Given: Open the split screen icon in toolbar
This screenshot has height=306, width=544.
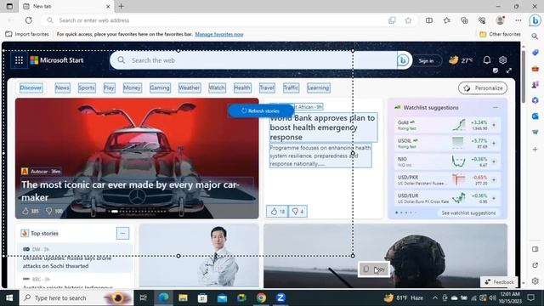Looking at the screenshot, I should (x=429, y=20).
